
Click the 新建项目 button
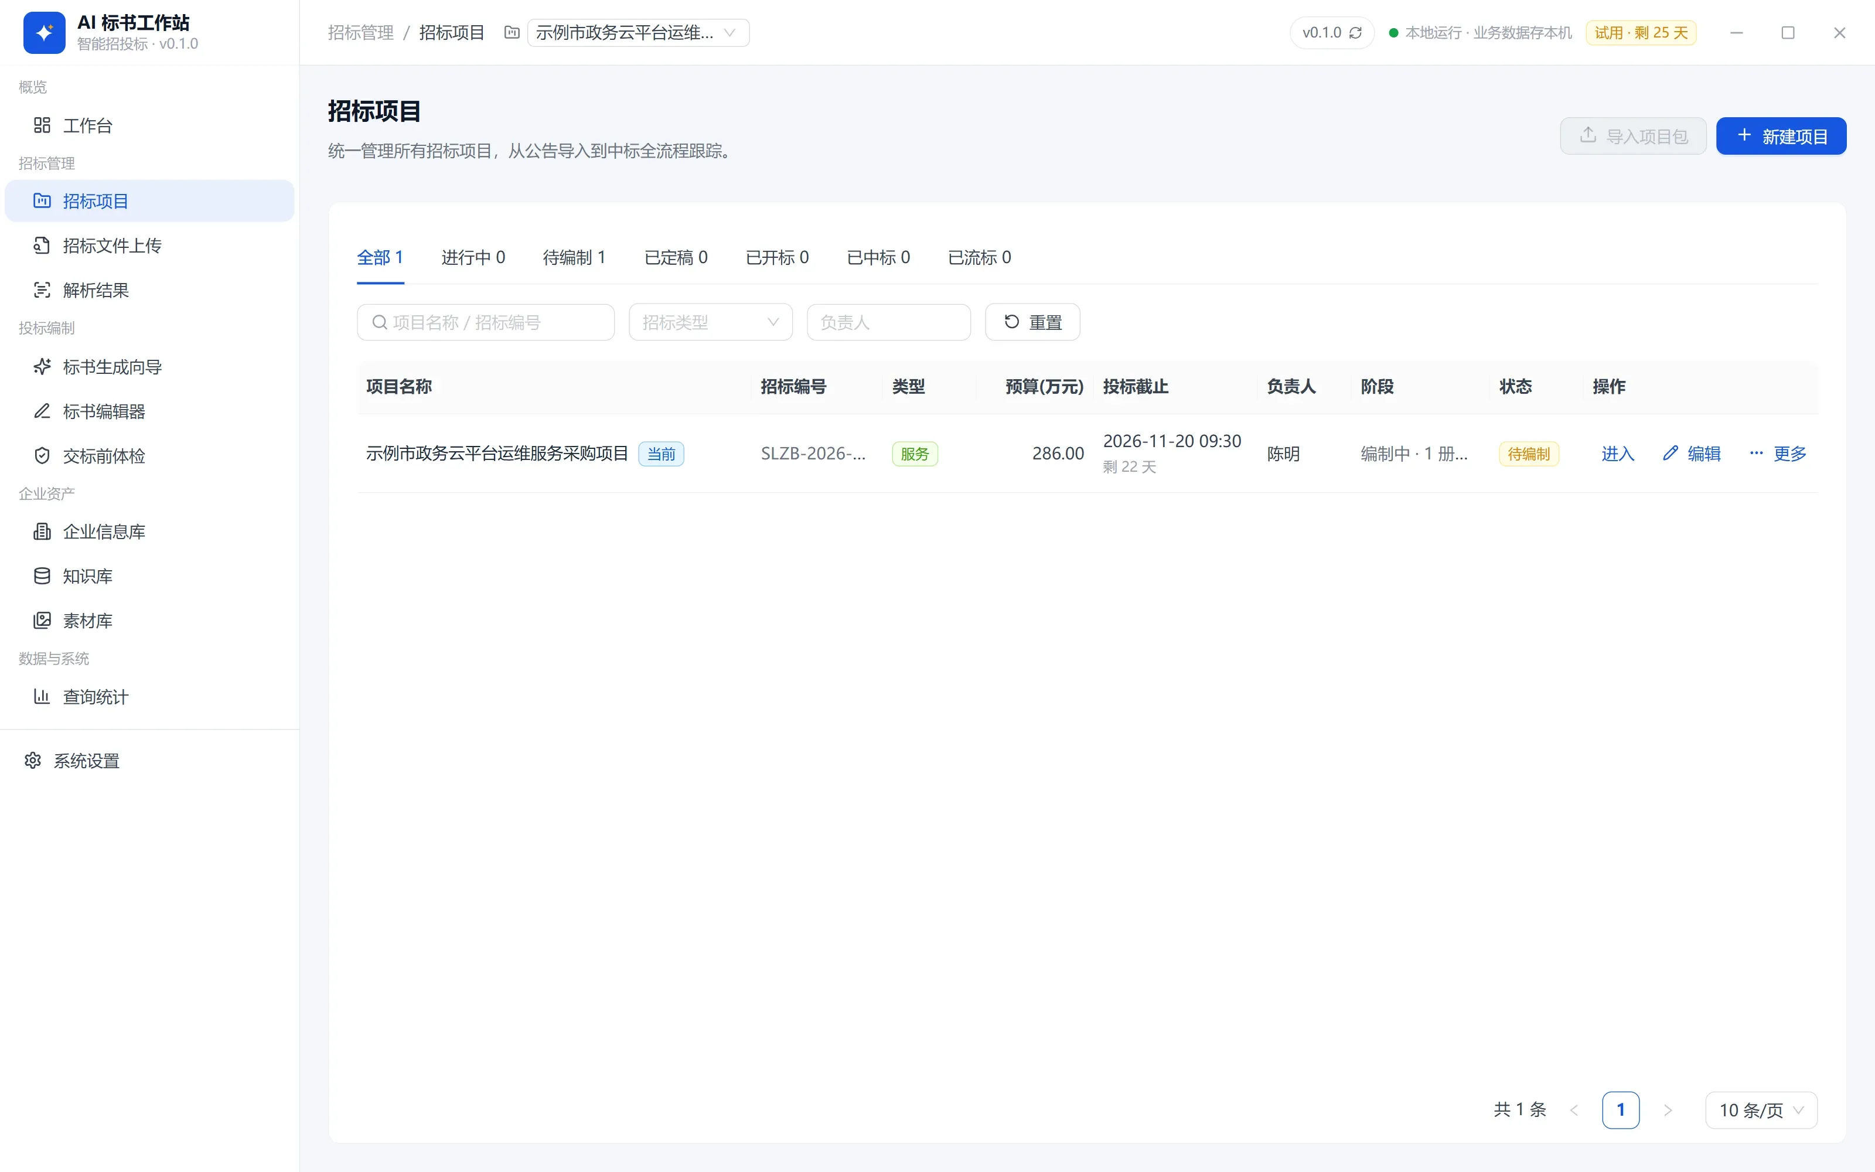click(x=1781, y=137)
